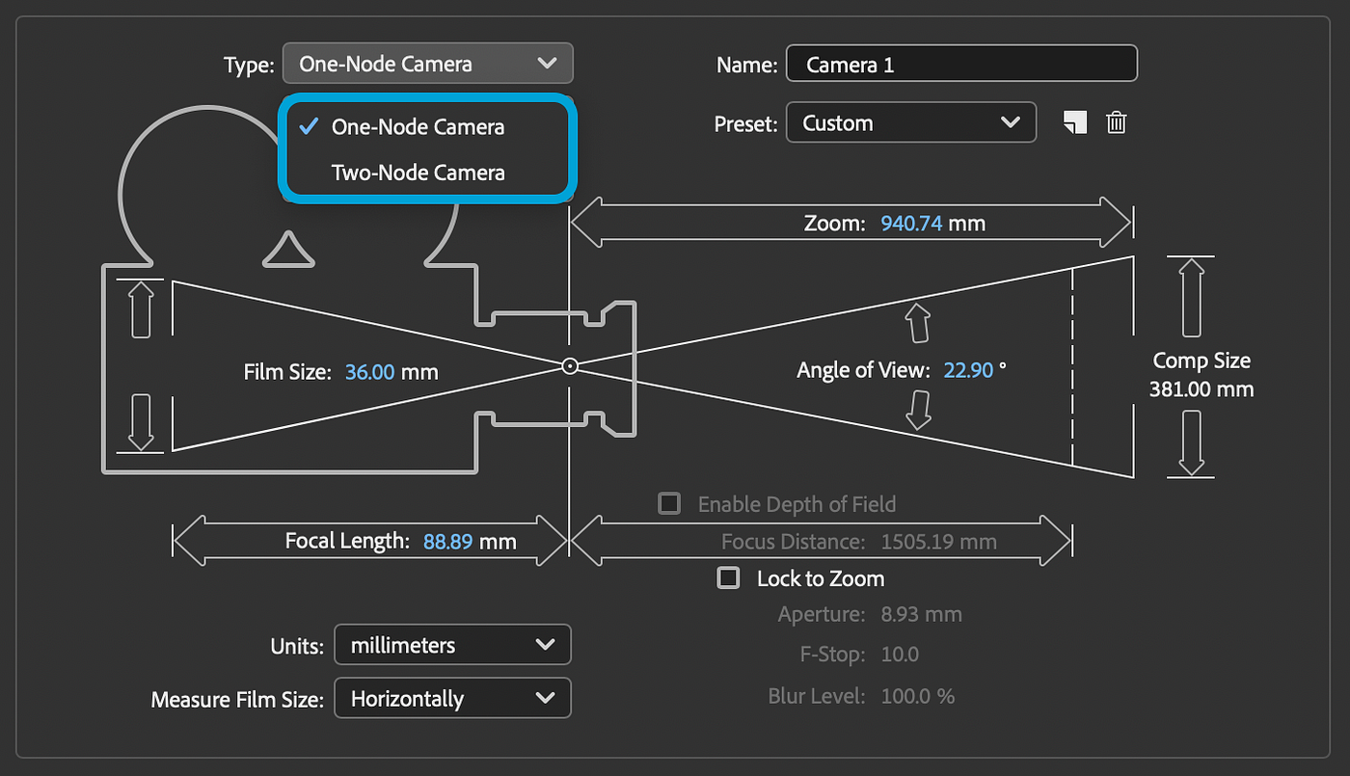
Task: Click the Focus Distance value 1505.19 mm
Action: (938, 541)
